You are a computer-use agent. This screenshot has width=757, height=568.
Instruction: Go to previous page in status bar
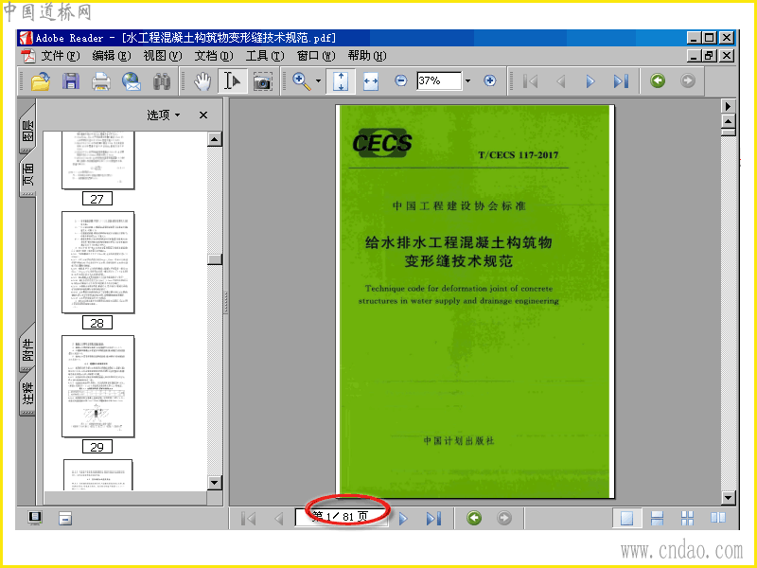pos(278,518)
